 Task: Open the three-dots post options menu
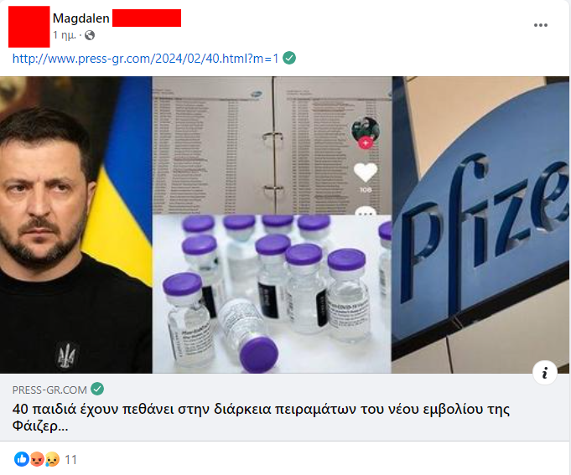541,25
